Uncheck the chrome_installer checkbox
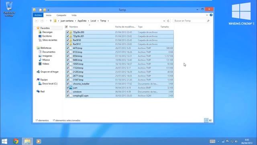257x145 pixels. point(67,84)
